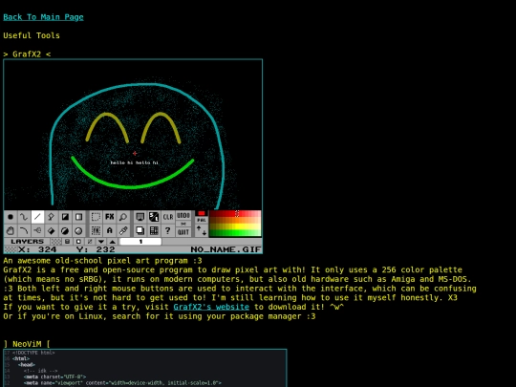
Task: Select the letter A text tool
Action: click(x=110, y=230)
